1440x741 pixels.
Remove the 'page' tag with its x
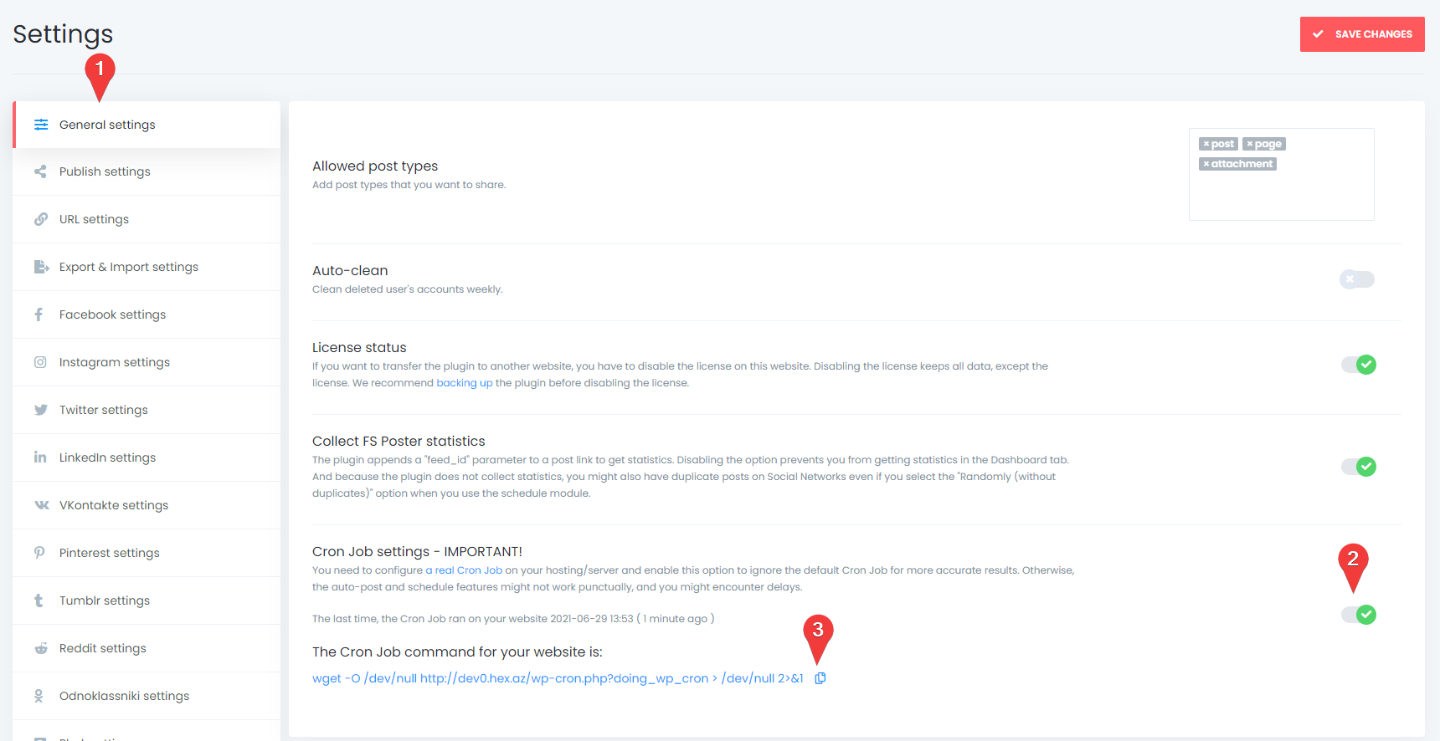click(1249, 144)
